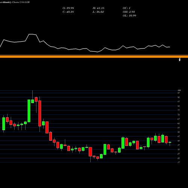Click the 62 price axis label
This screenshot has height=188, width=188.
pyautogui.click(x=179, y=123)
